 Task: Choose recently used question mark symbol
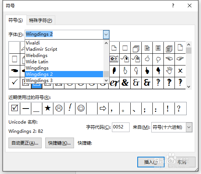tap(180, 109)
